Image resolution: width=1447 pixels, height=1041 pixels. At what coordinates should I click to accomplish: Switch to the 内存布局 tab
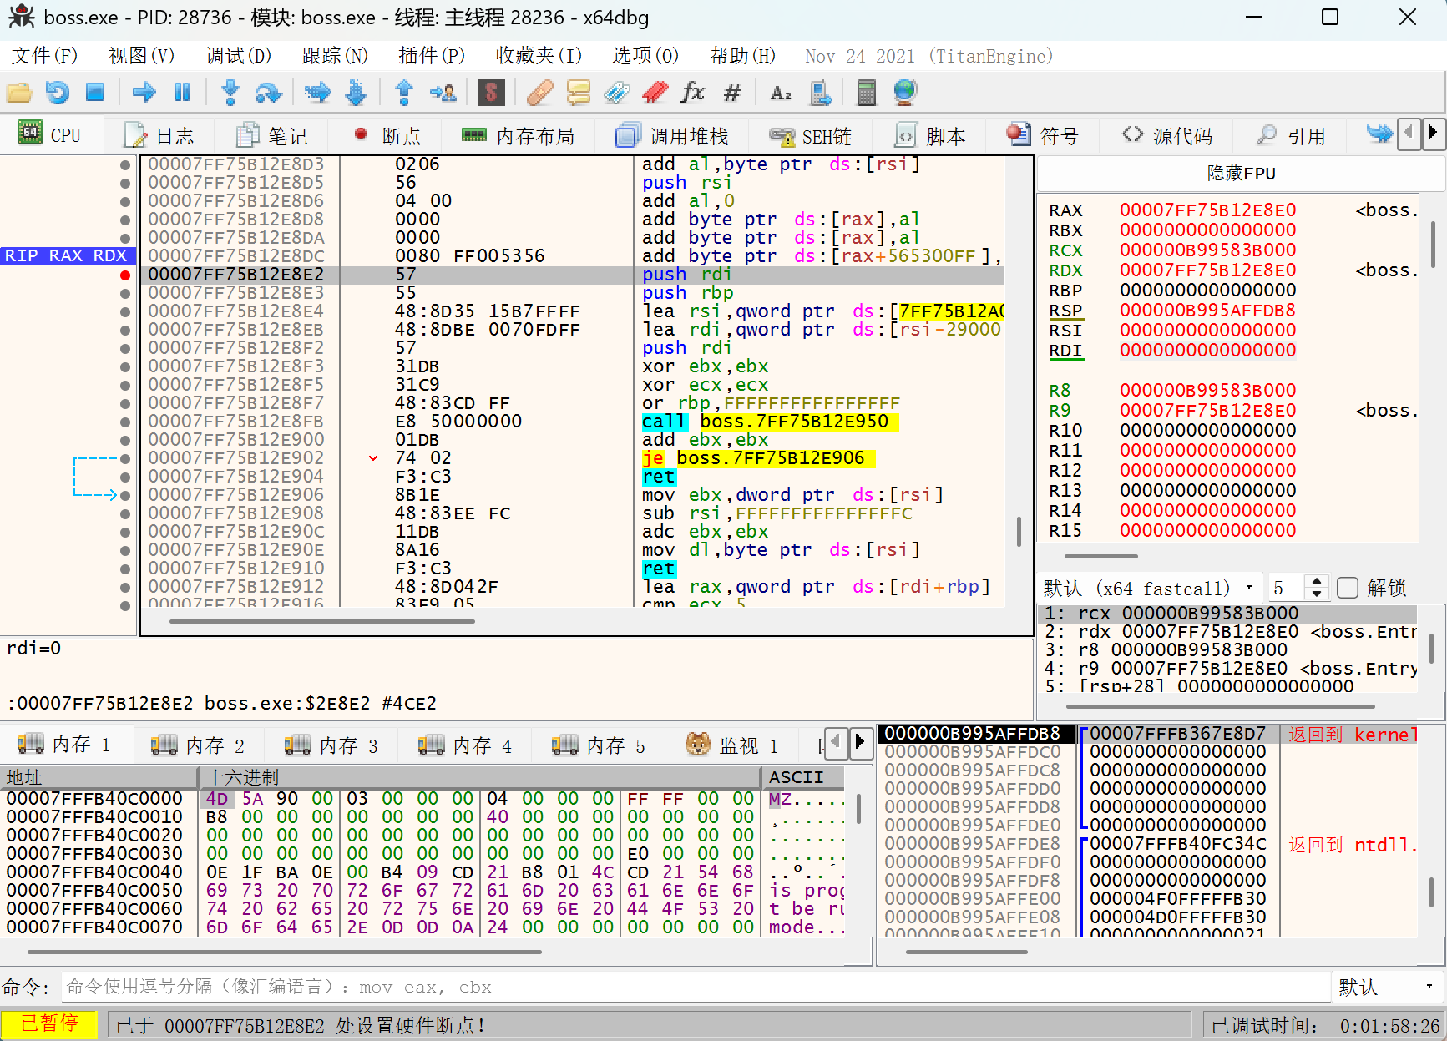pyautogui.click(x=519, y=135)
